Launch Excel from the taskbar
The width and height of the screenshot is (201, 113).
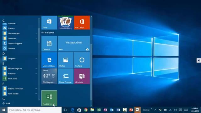99,110
